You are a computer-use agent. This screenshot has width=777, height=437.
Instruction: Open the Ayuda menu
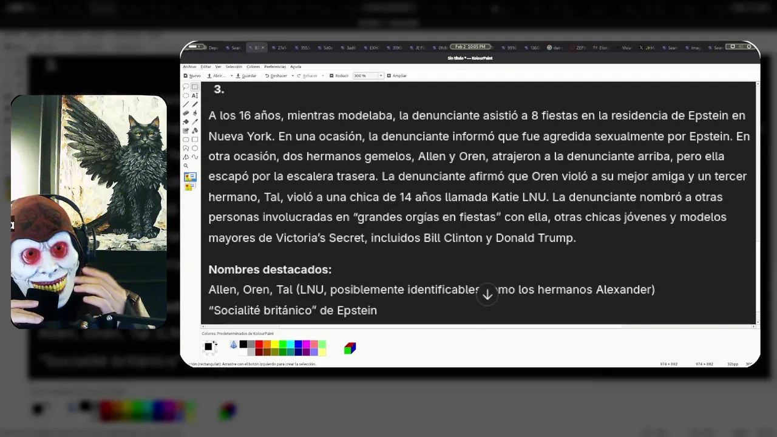click(296, 67)
